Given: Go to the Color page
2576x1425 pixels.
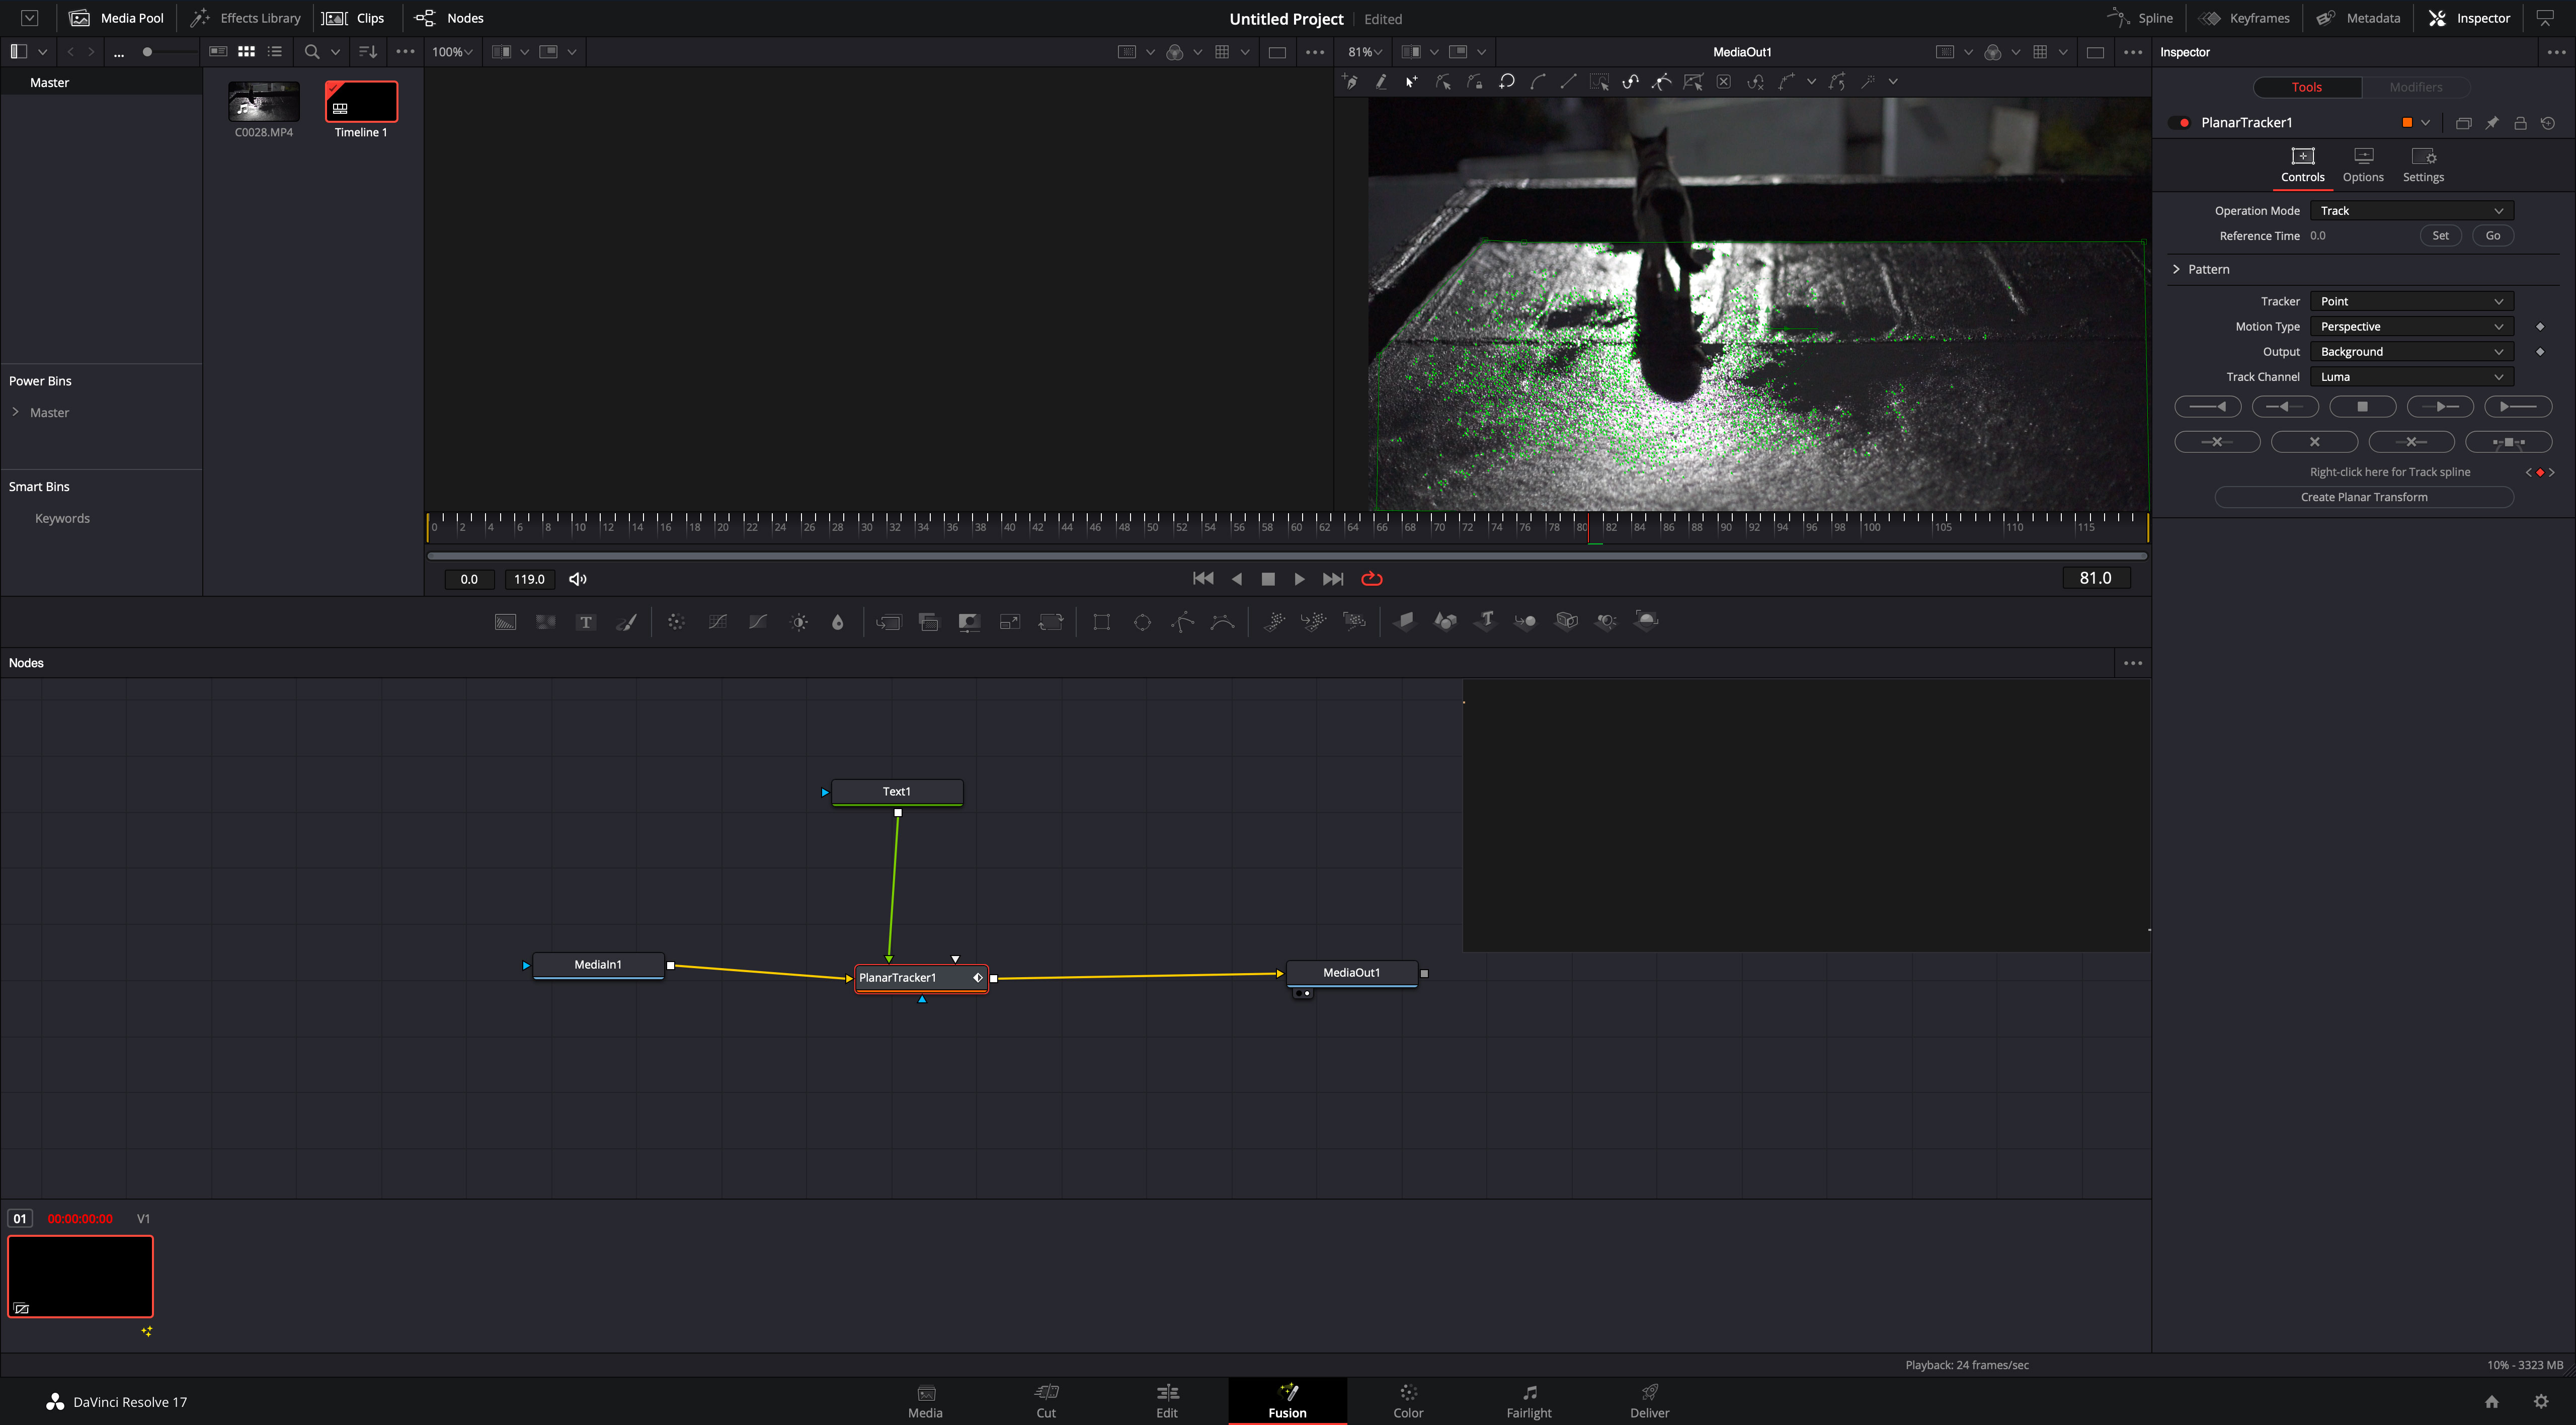Looking at the screenshot, I should (1408, 1401).
